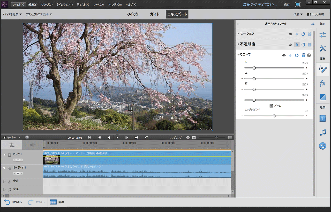Expand the モーション effect section
The width and height of the screenshot is (331, 212).
[x=238, y=33]
